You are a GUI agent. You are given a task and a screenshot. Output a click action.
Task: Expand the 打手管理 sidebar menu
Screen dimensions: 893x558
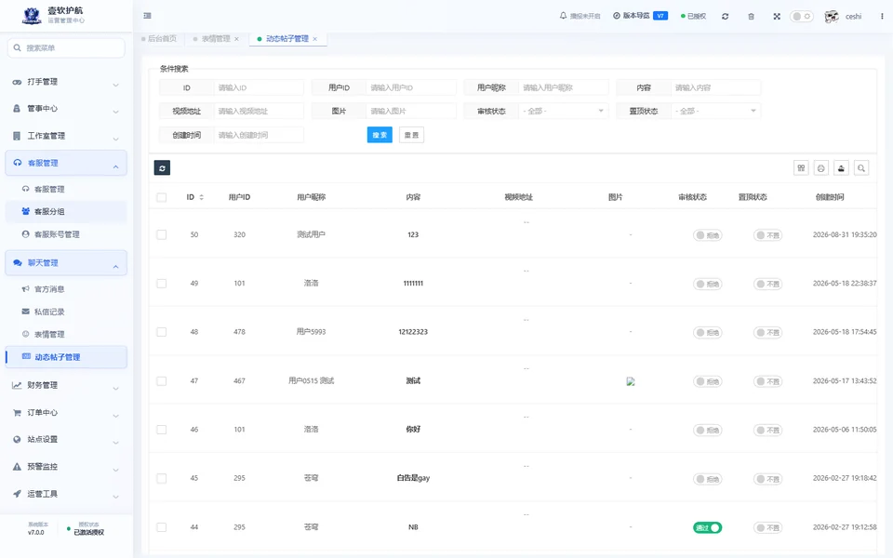coord(66,82)
